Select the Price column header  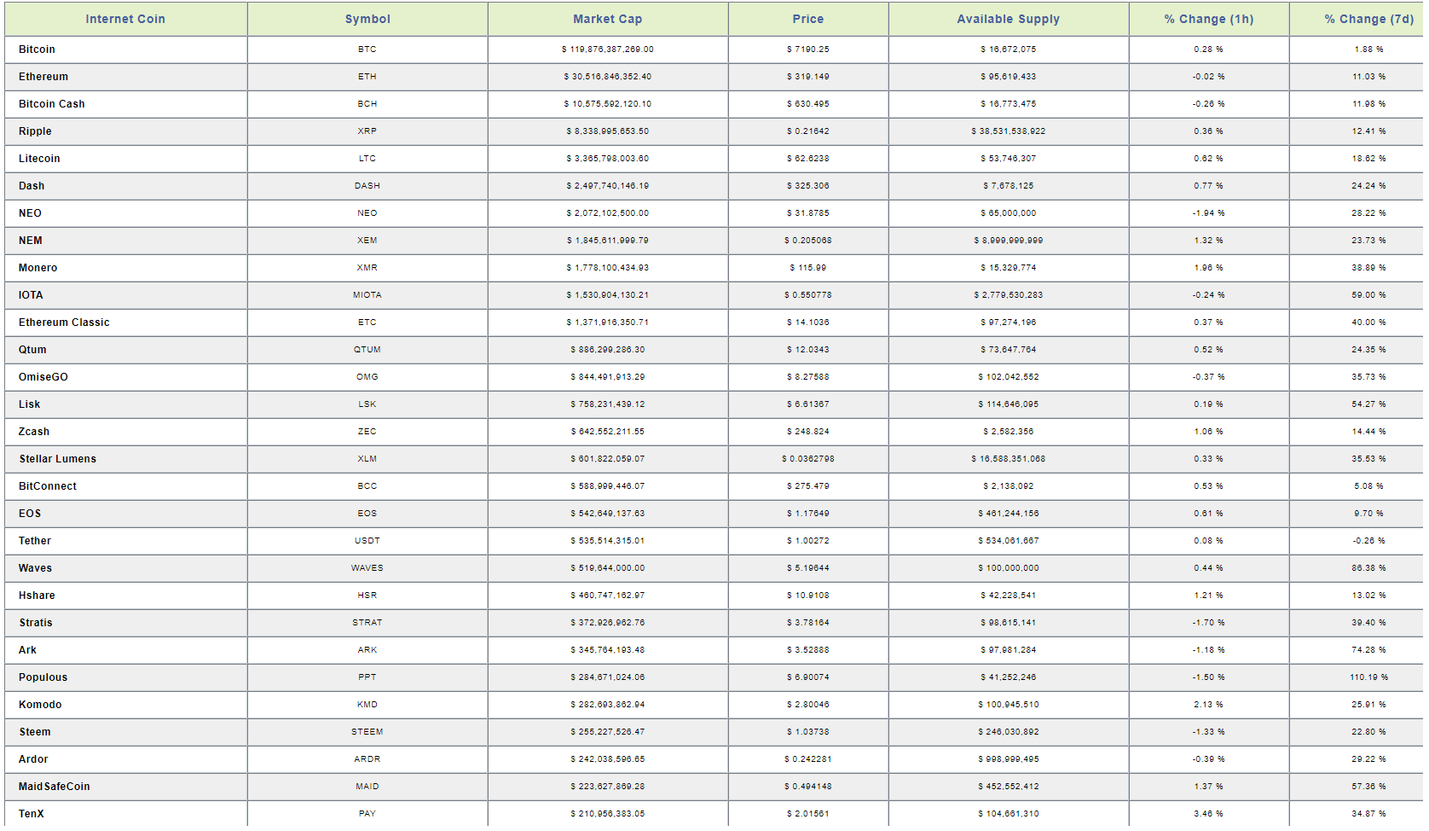[808, 19]
